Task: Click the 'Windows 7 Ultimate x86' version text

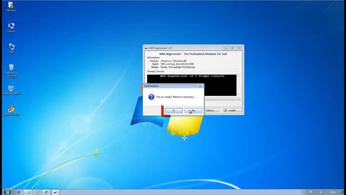Action: coord(174,61)
